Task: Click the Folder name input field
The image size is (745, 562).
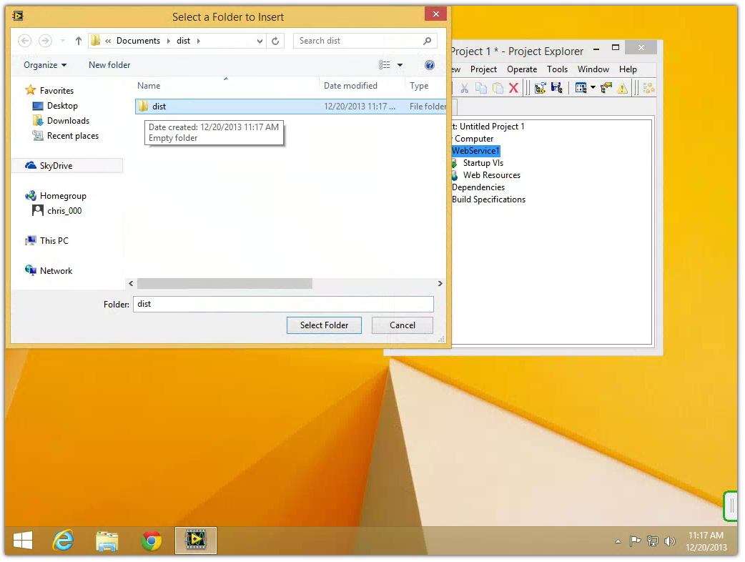Action: tap(283, 304)
